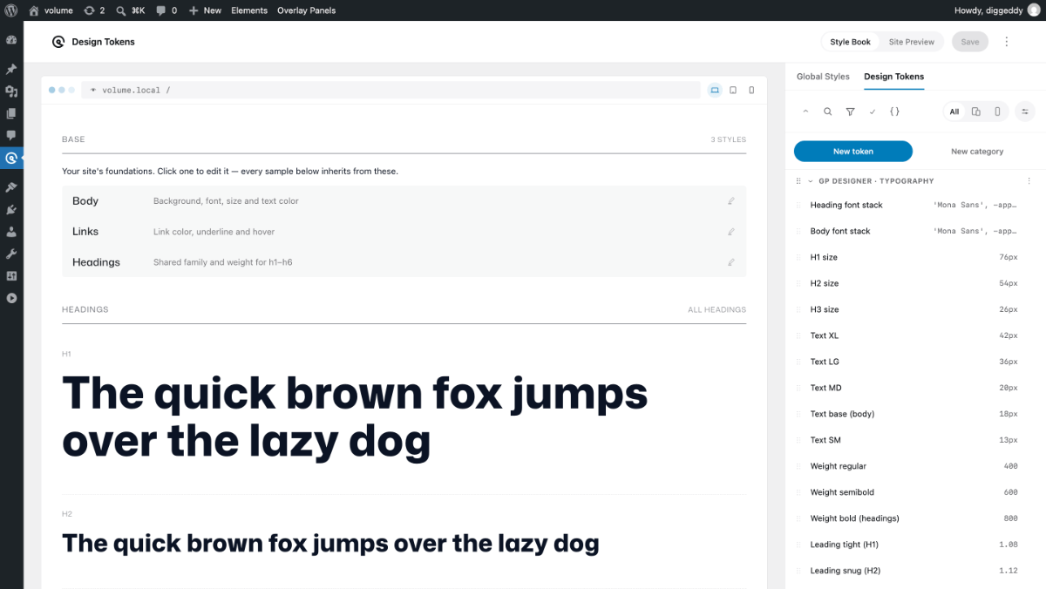Image resolution: width=1046 pixels, height=589 pixels.
Task: Open Appearance paintbrush sidebar icon
Action: [x=11, y=187]
